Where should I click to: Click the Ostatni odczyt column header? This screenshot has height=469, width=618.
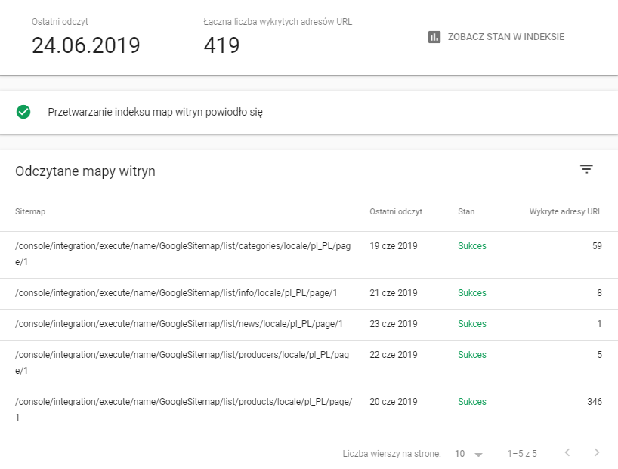[x=395, y=211]
